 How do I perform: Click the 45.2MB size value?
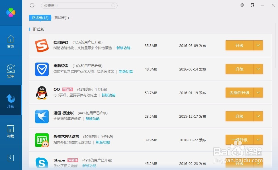[151, 164]
